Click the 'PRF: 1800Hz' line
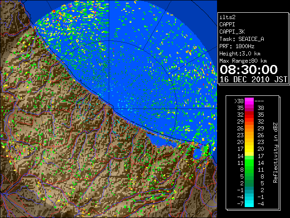The width and height of the screenshot is (290, 218). pos(237,46)
